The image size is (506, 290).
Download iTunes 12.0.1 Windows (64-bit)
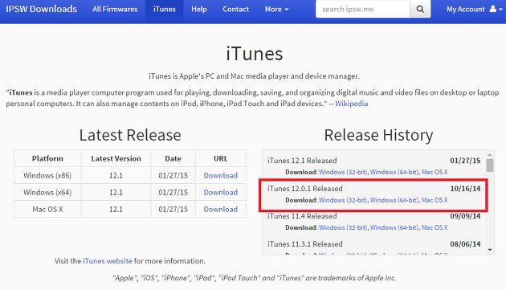point(394,200)
